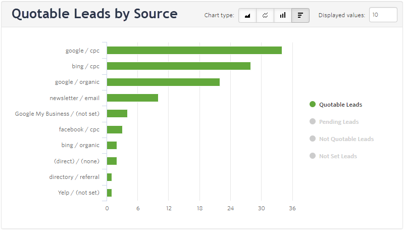Click the Google My Business bar

117,113
